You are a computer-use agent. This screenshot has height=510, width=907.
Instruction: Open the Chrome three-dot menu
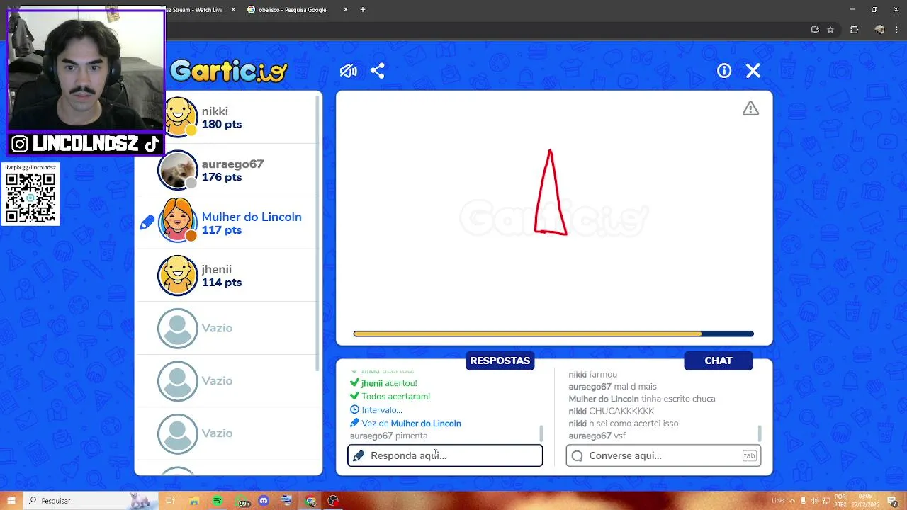tap(897, 30)
